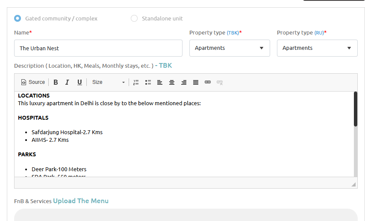365x221 pixels.
Task: Toggle Bold formatting in editor toolbar
Action: click(56, 82)
